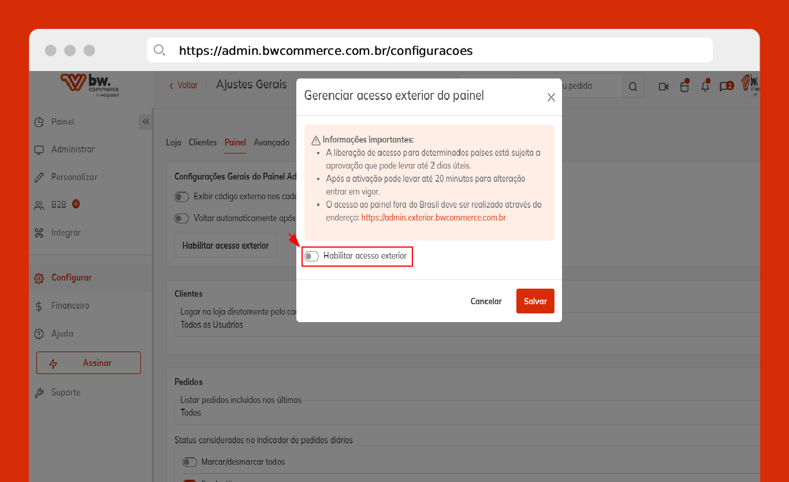Click the magnifier search button in header

(x=633, y=87)
